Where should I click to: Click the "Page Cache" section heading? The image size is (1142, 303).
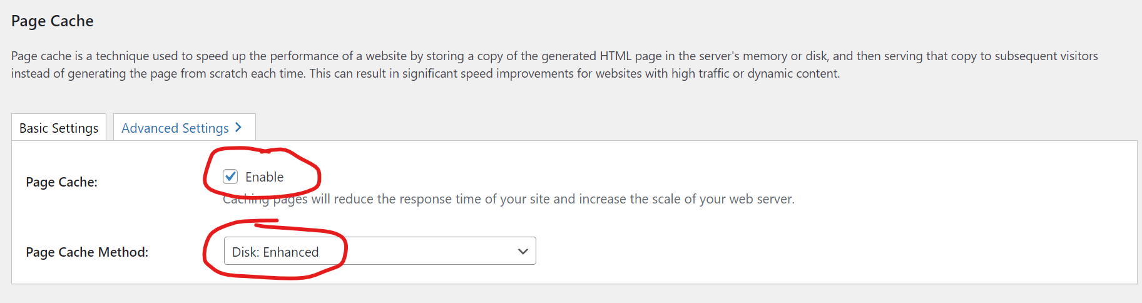(53, 21)
